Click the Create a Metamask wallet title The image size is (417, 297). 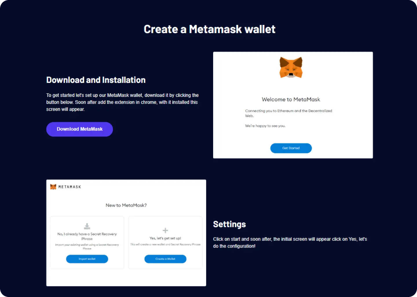[209, 29]
